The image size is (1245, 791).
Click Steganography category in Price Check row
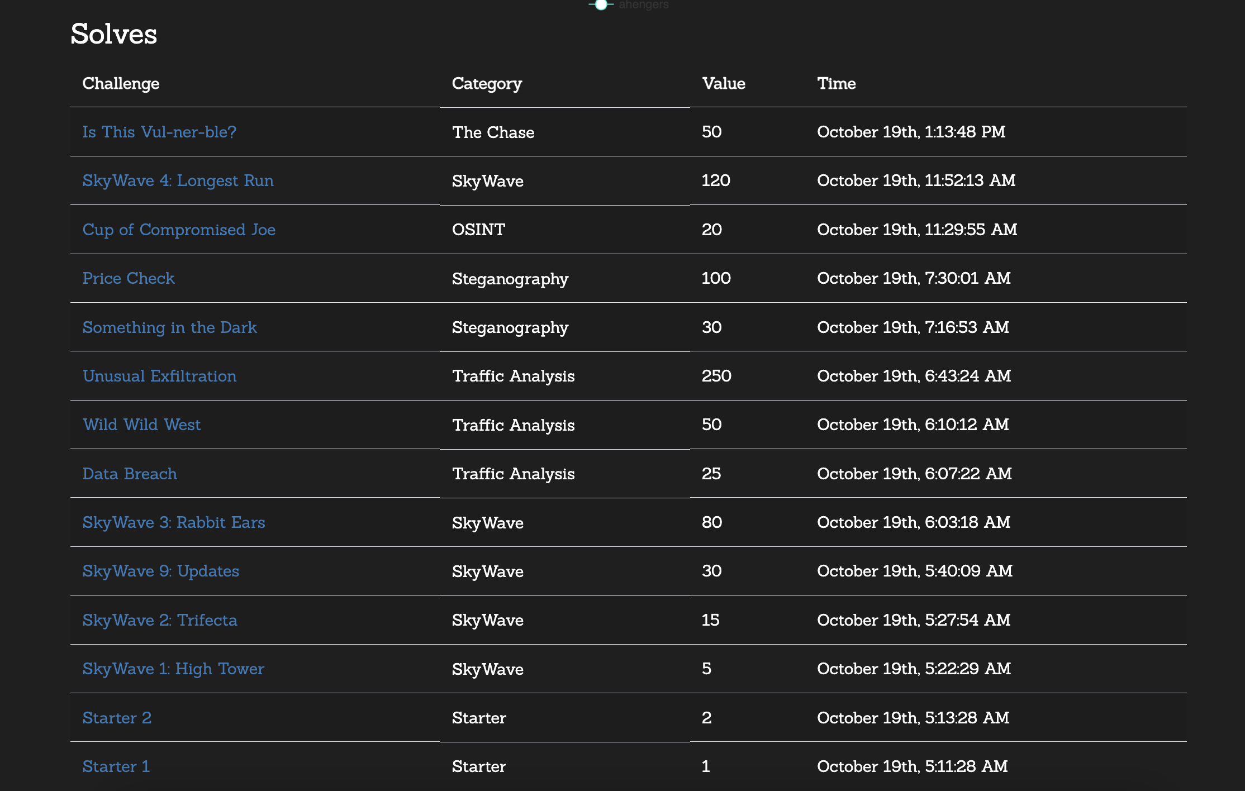[x=510, y=279]
